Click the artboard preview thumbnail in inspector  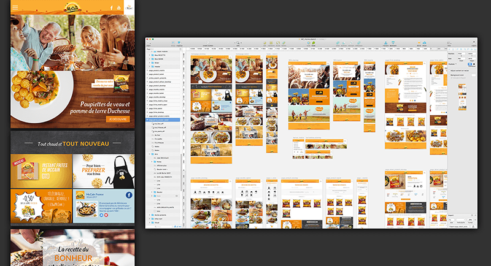pyautogui.click(x=462, y=97)
